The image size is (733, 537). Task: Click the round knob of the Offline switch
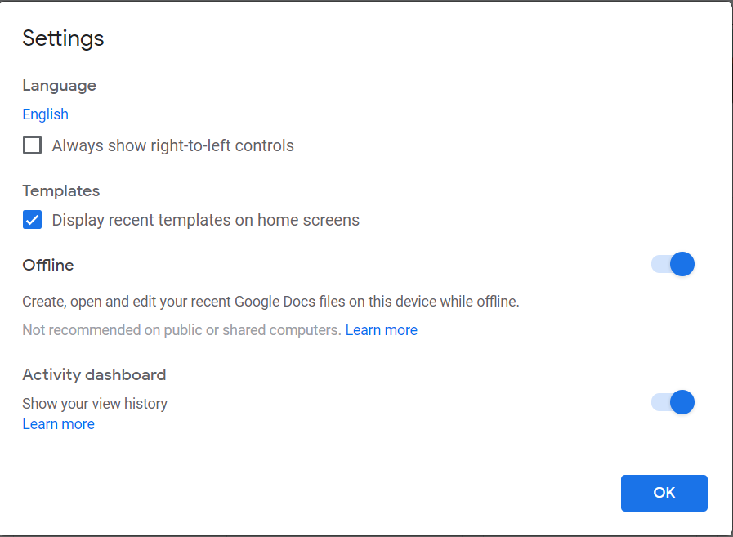[x=682, y=264]
